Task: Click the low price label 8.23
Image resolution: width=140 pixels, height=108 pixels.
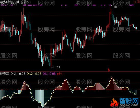Action: [x=57, y=67]
